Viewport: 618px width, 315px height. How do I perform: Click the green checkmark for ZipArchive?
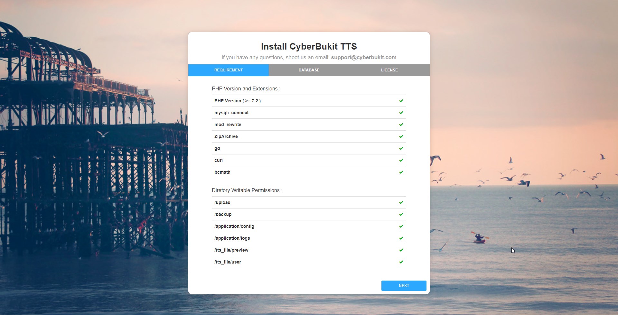coord(401,136)
